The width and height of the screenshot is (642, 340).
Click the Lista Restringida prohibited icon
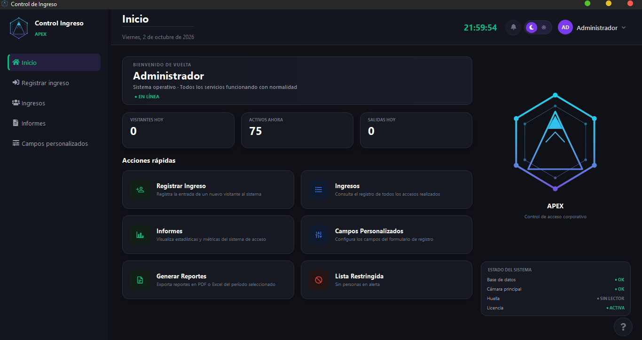tap(319, 280)
